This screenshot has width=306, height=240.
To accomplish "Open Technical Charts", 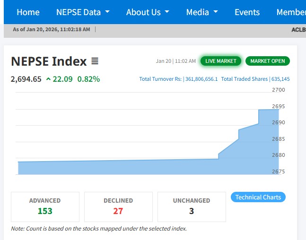I will (258, 197).
